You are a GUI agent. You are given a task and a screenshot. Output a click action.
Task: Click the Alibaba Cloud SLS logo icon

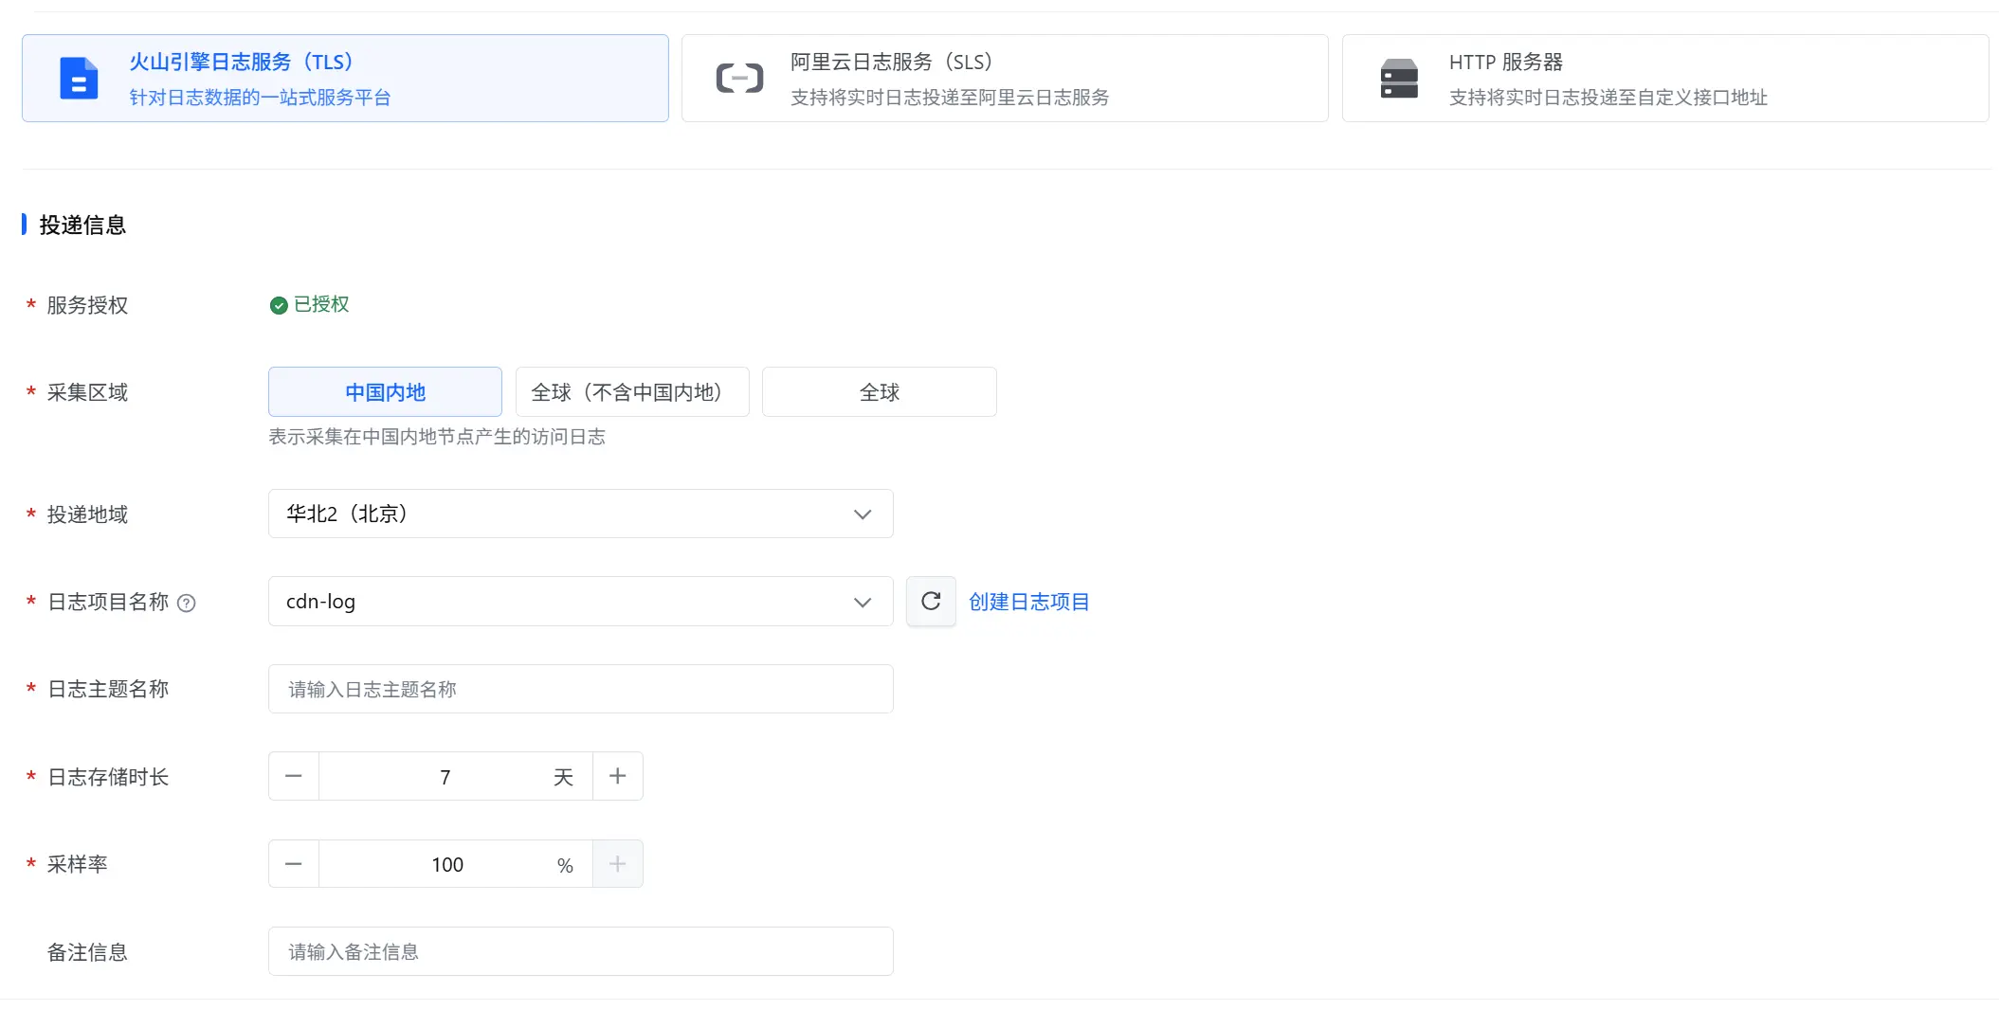coord(739,79)
